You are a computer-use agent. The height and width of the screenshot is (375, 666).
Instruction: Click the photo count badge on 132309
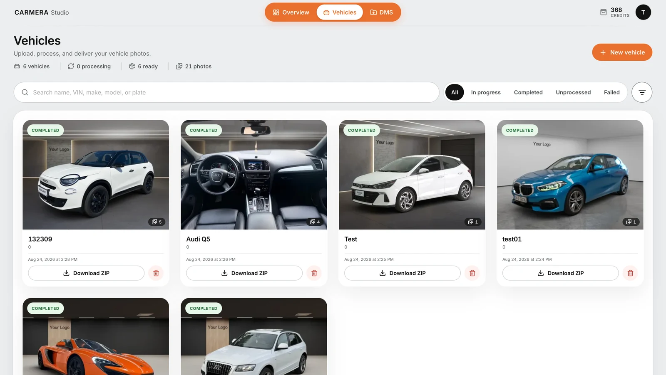tap(157, 222)
